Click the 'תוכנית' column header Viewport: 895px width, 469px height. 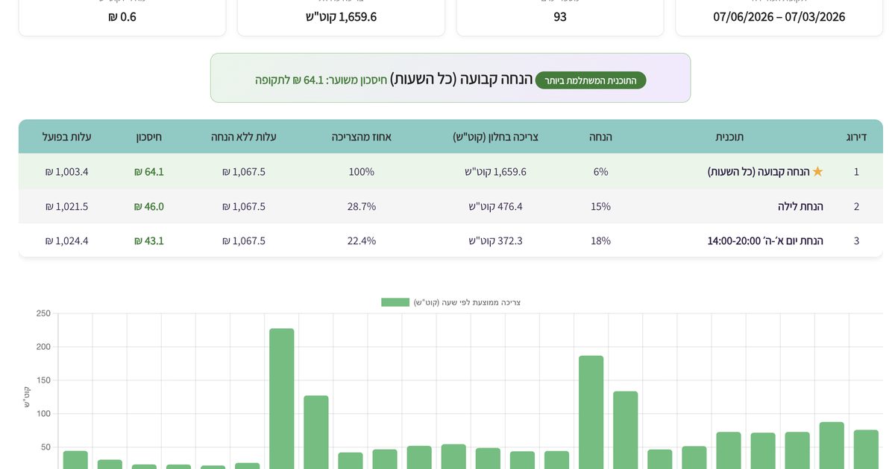[729, 137]
